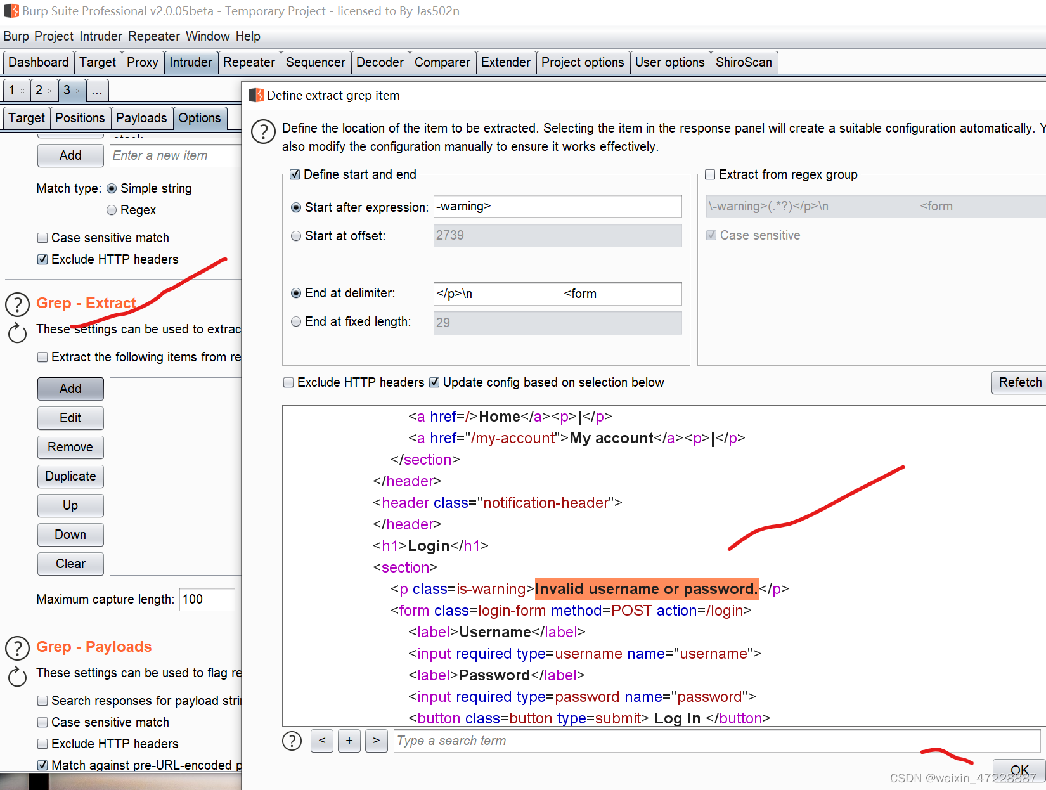Image resolution: width=1046 pixels, height=790 pixels.
Task: Click the help icon beside search bar
Action: (x=292, y=741)
